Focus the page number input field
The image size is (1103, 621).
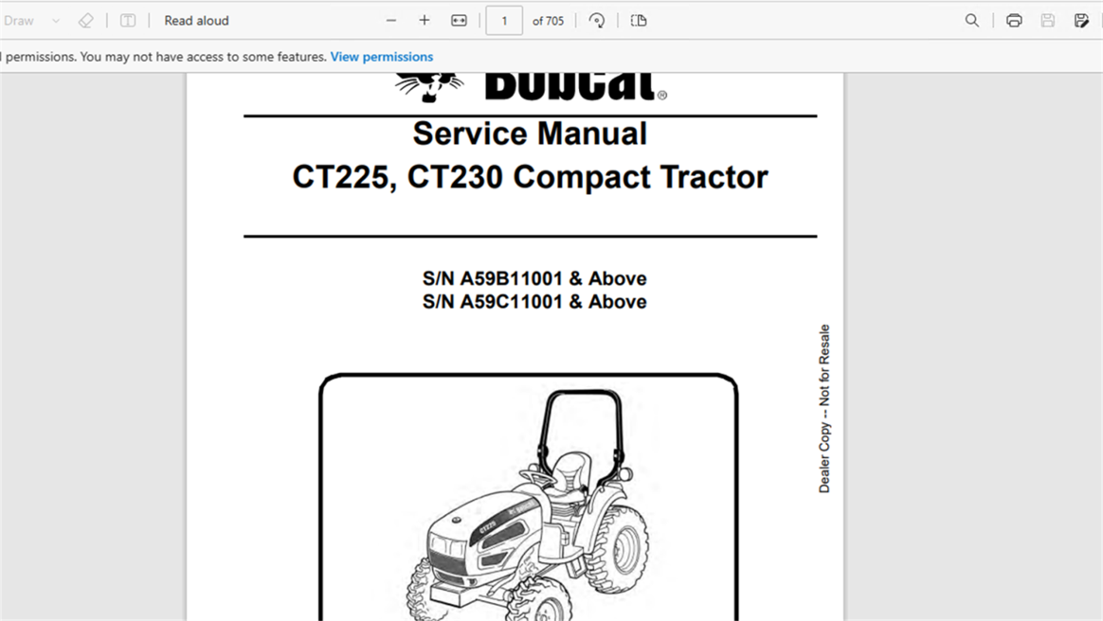point(504,21)
